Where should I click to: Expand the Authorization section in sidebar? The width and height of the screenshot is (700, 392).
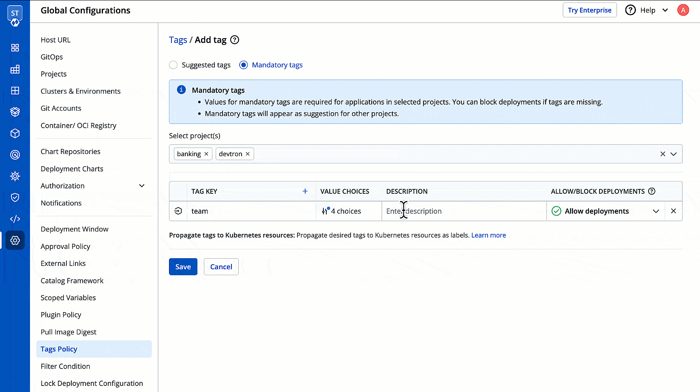pyautogui.click(x=141, y=186)
